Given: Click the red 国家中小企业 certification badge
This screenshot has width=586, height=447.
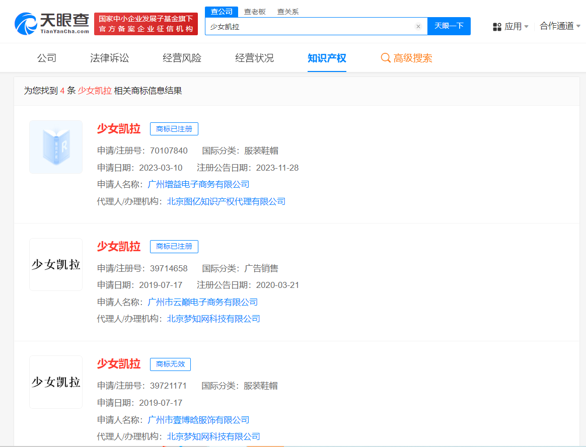Looking at the screenshot, I should pyautogui.click(x=145, y=23).
